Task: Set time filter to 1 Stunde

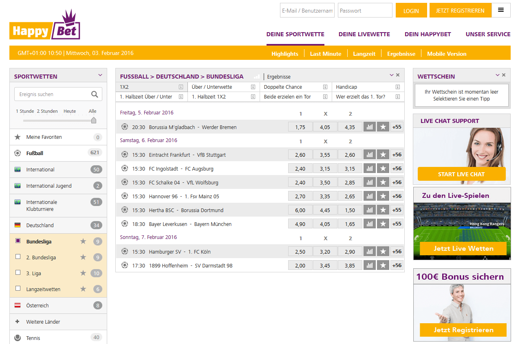Action: [25, 111]
